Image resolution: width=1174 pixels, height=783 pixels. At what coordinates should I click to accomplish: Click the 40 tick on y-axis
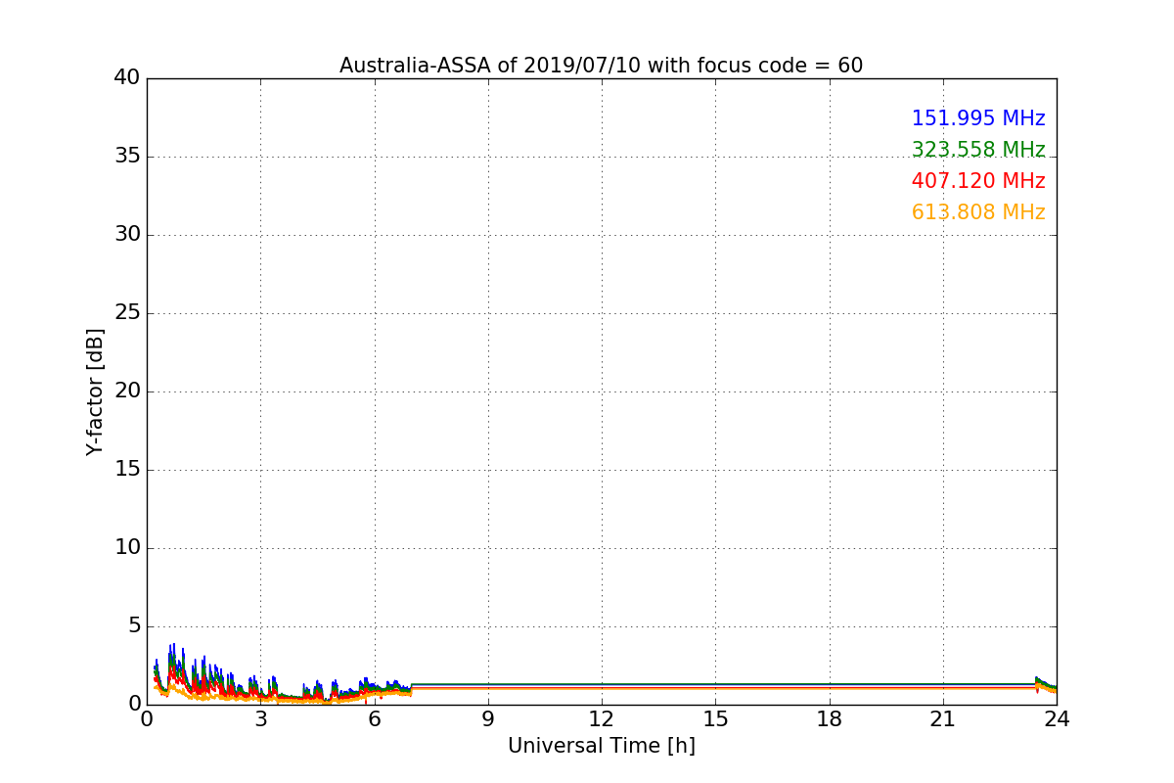pyautogui.click(x=127, y=78)
